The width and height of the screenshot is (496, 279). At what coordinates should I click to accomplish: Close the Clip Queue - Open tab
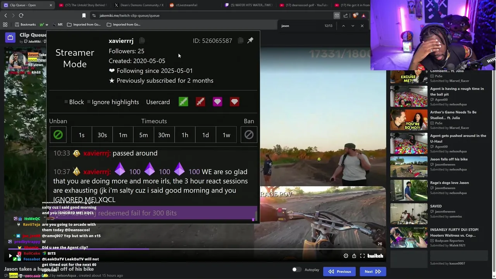pyautogui.click(x=51, y=5)
